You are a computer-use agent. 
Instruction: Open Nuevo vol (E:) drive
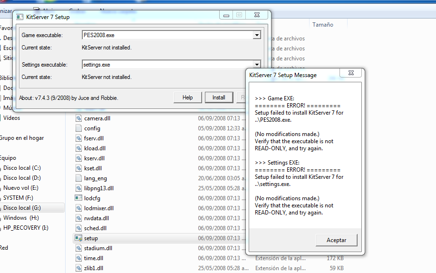(x=21, y=188)
